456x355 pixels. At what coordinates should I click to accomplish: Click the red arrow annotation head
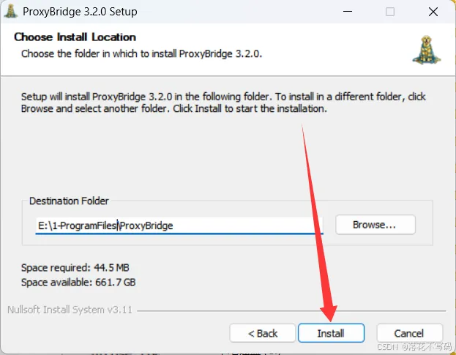tap(327, 310)
